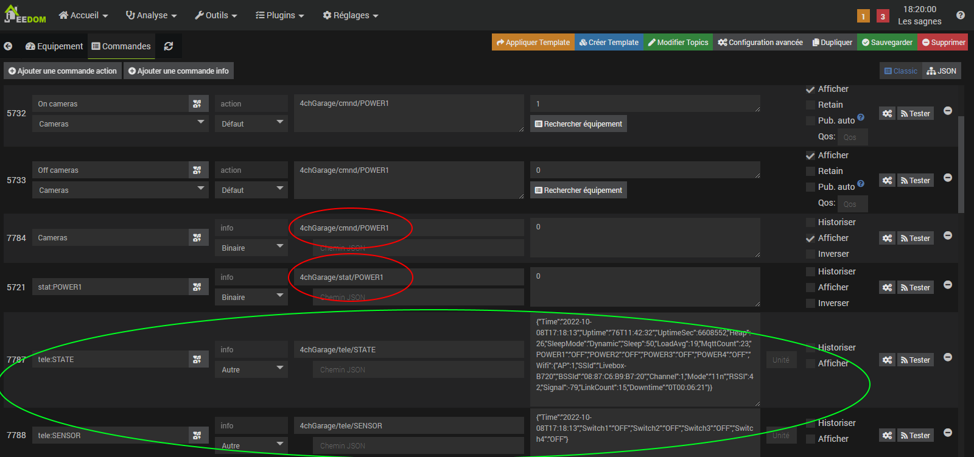974x457 pixels.
Task: Enable Inverser checkbox for stat:POWER1 command
Action: click(x=810, y=304)
